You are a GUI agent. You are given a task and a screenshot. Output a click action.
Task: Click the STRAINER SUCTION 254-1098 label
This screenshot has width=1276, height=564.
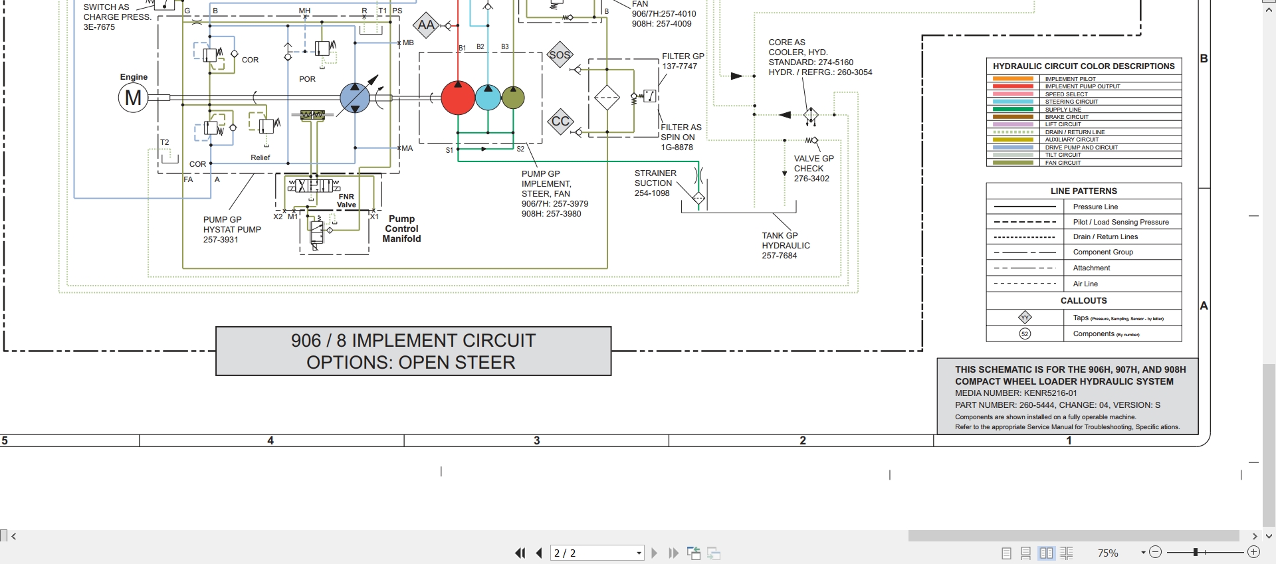click(x=655, y=183)
